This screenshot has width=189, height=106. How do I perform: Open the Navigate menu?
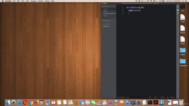coord(33,1)
